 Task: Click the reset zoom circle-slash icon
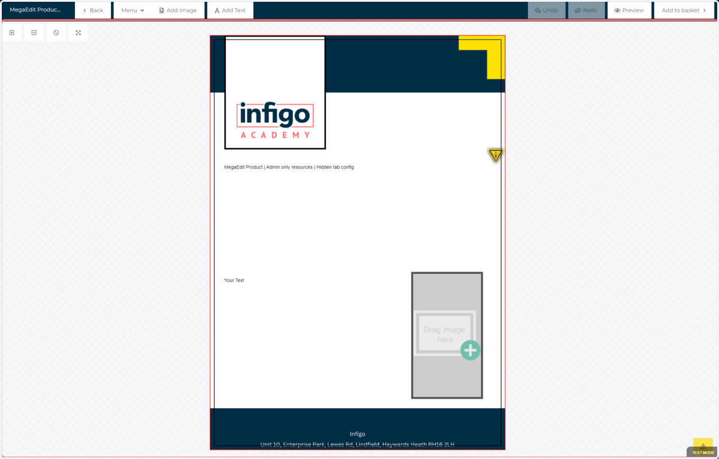tap(56, 33)
